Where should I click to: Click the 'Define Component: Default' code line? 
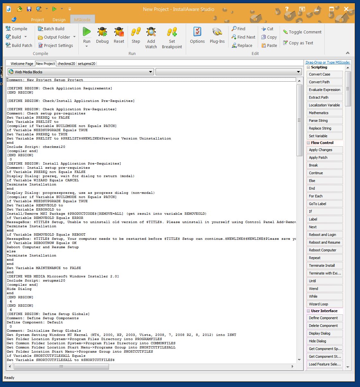tap(35, 322)
